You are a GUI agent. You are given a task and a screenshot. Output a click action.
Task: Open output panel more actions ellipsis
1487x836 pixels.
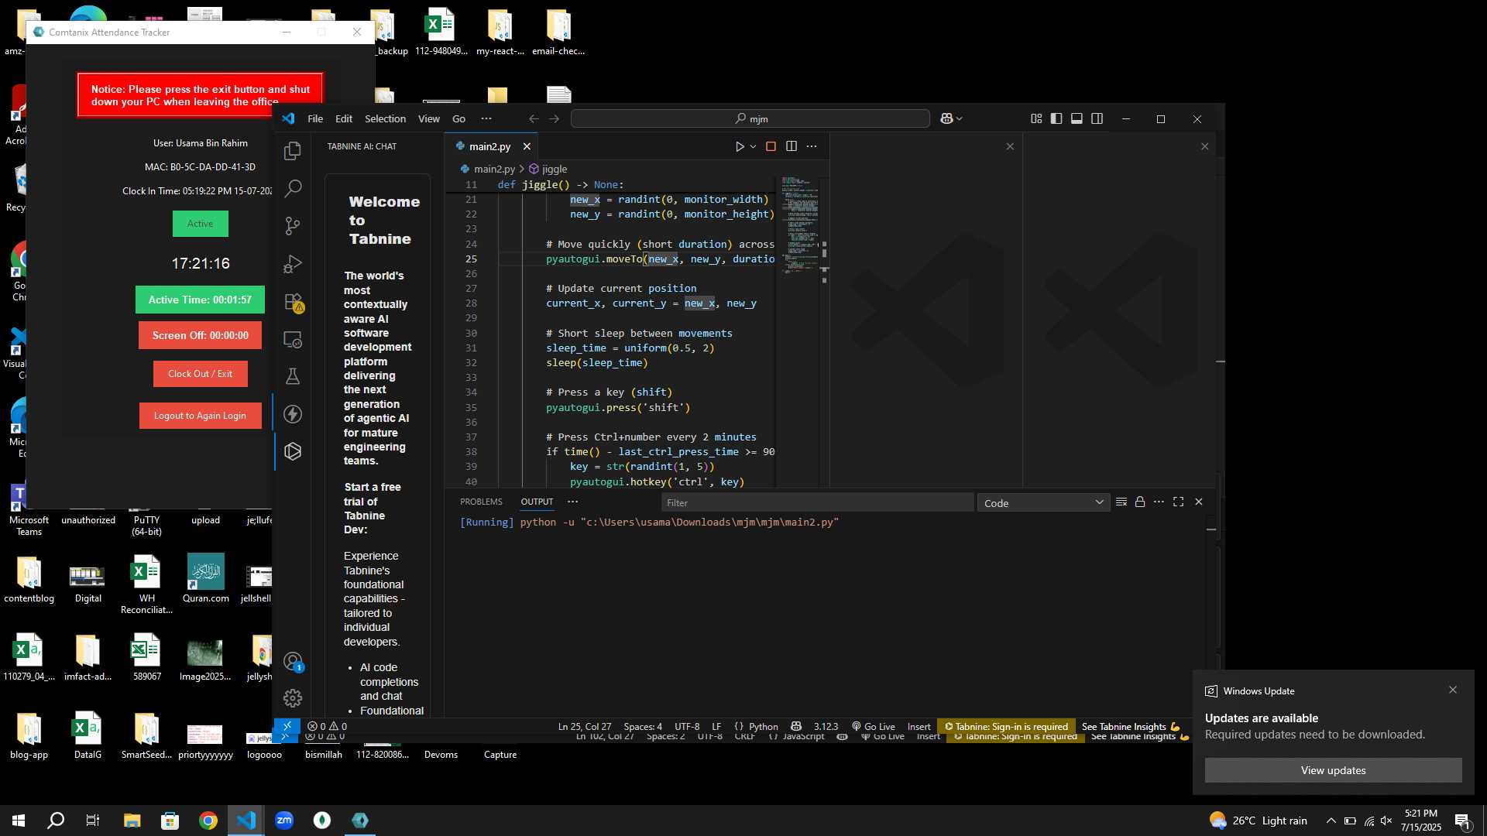(x=1159, y=502)
